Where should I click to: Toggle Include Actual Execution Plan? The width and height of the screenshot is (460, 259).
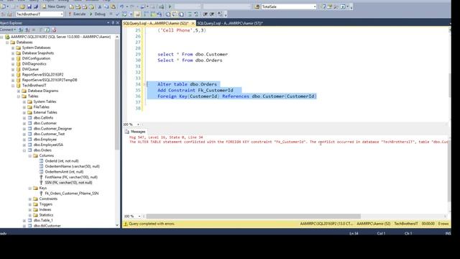coord(146,14)
